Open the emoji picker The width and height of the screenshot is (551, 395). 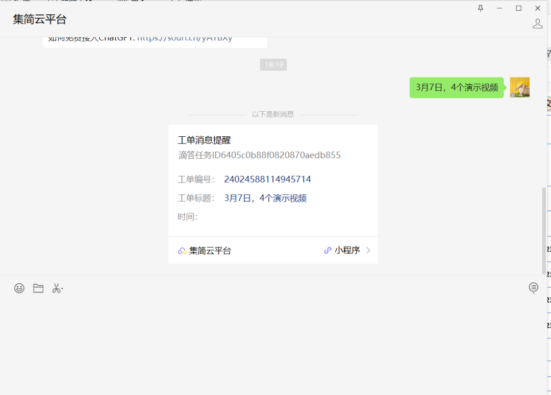click(x=19, y=288)
